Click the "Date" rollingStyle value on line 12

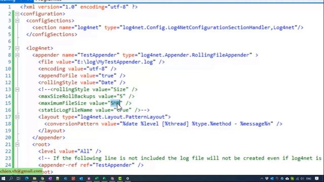[x=107, y=82]
